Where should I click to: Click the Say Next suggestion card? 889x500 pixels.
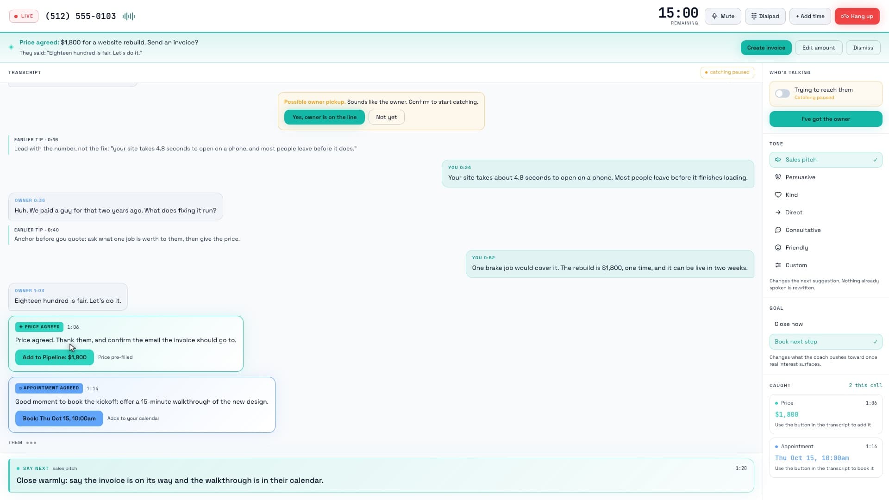click(x=381, y=475)
